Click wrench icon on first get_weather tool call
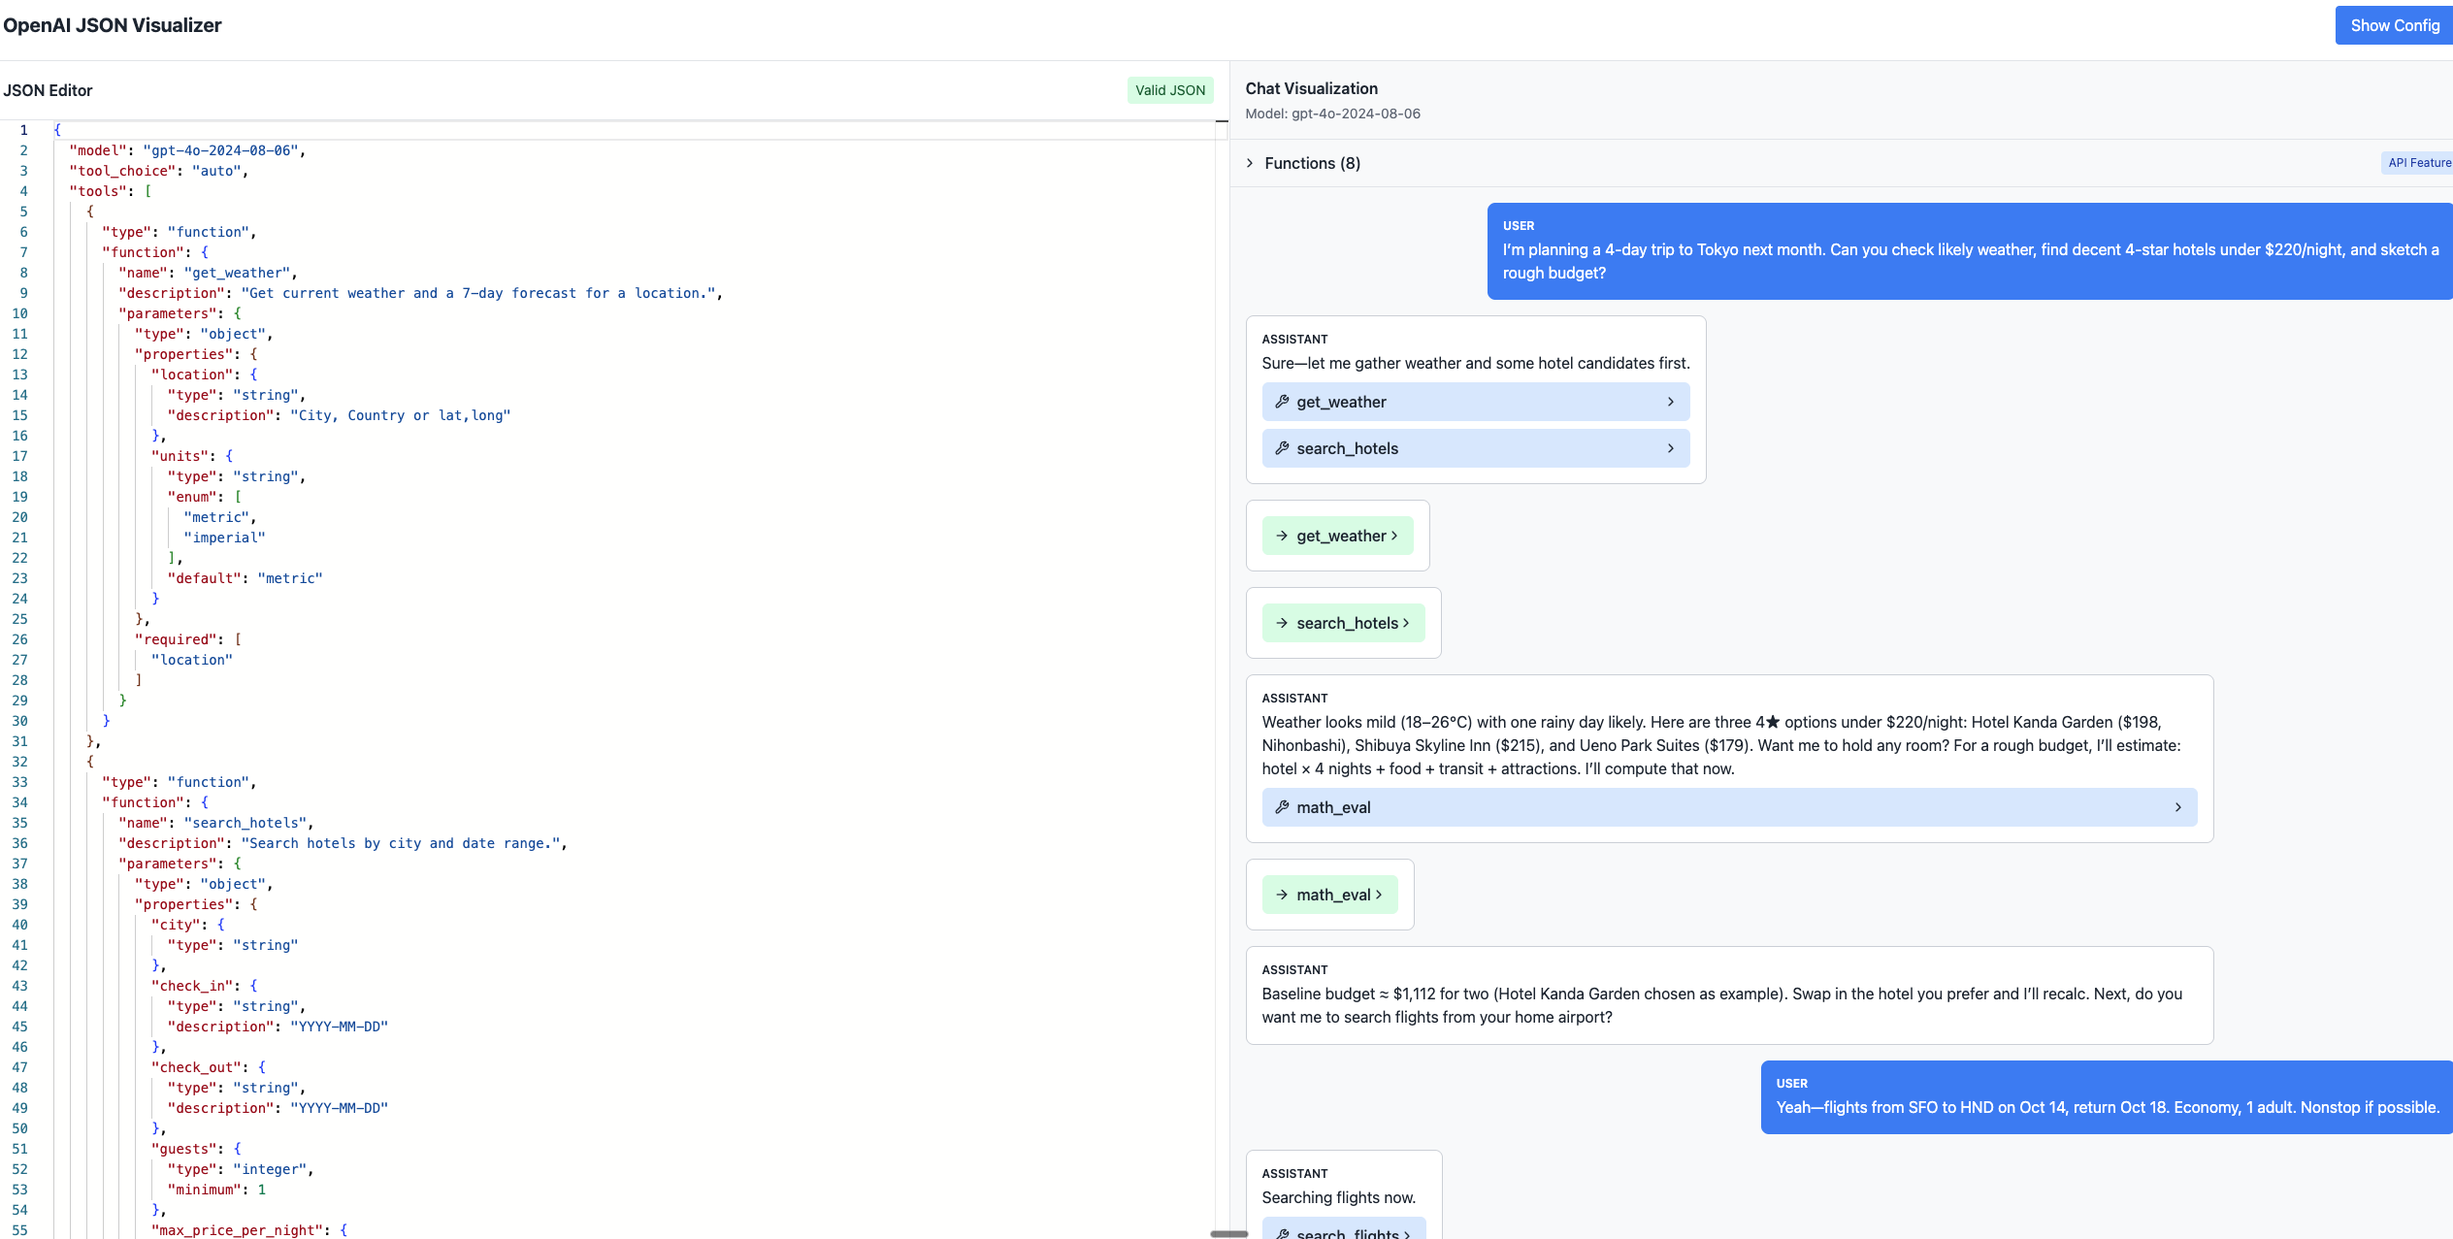The image size is (2453, 1239). [1282, 402]
